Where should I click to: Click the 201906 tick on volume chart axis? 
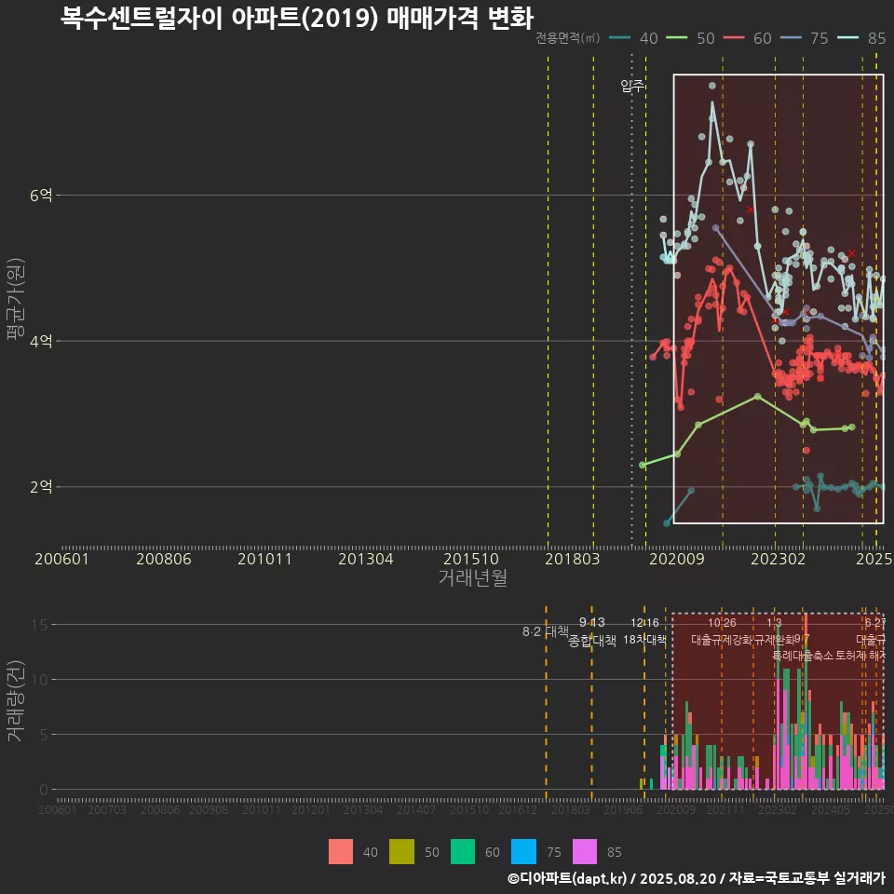click(623, 809)
